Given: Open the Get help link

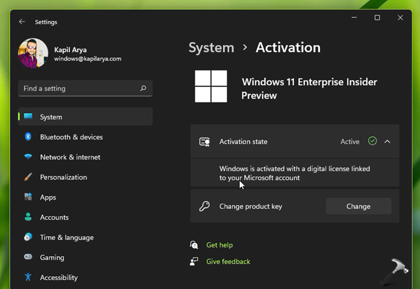Looking at the screenshot, I should tap(219, 245).
